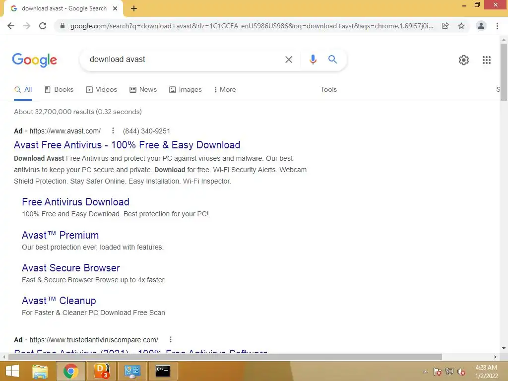Click the browser forward arrow
This screenshot has height=381, width=508.
coord(27,26)
